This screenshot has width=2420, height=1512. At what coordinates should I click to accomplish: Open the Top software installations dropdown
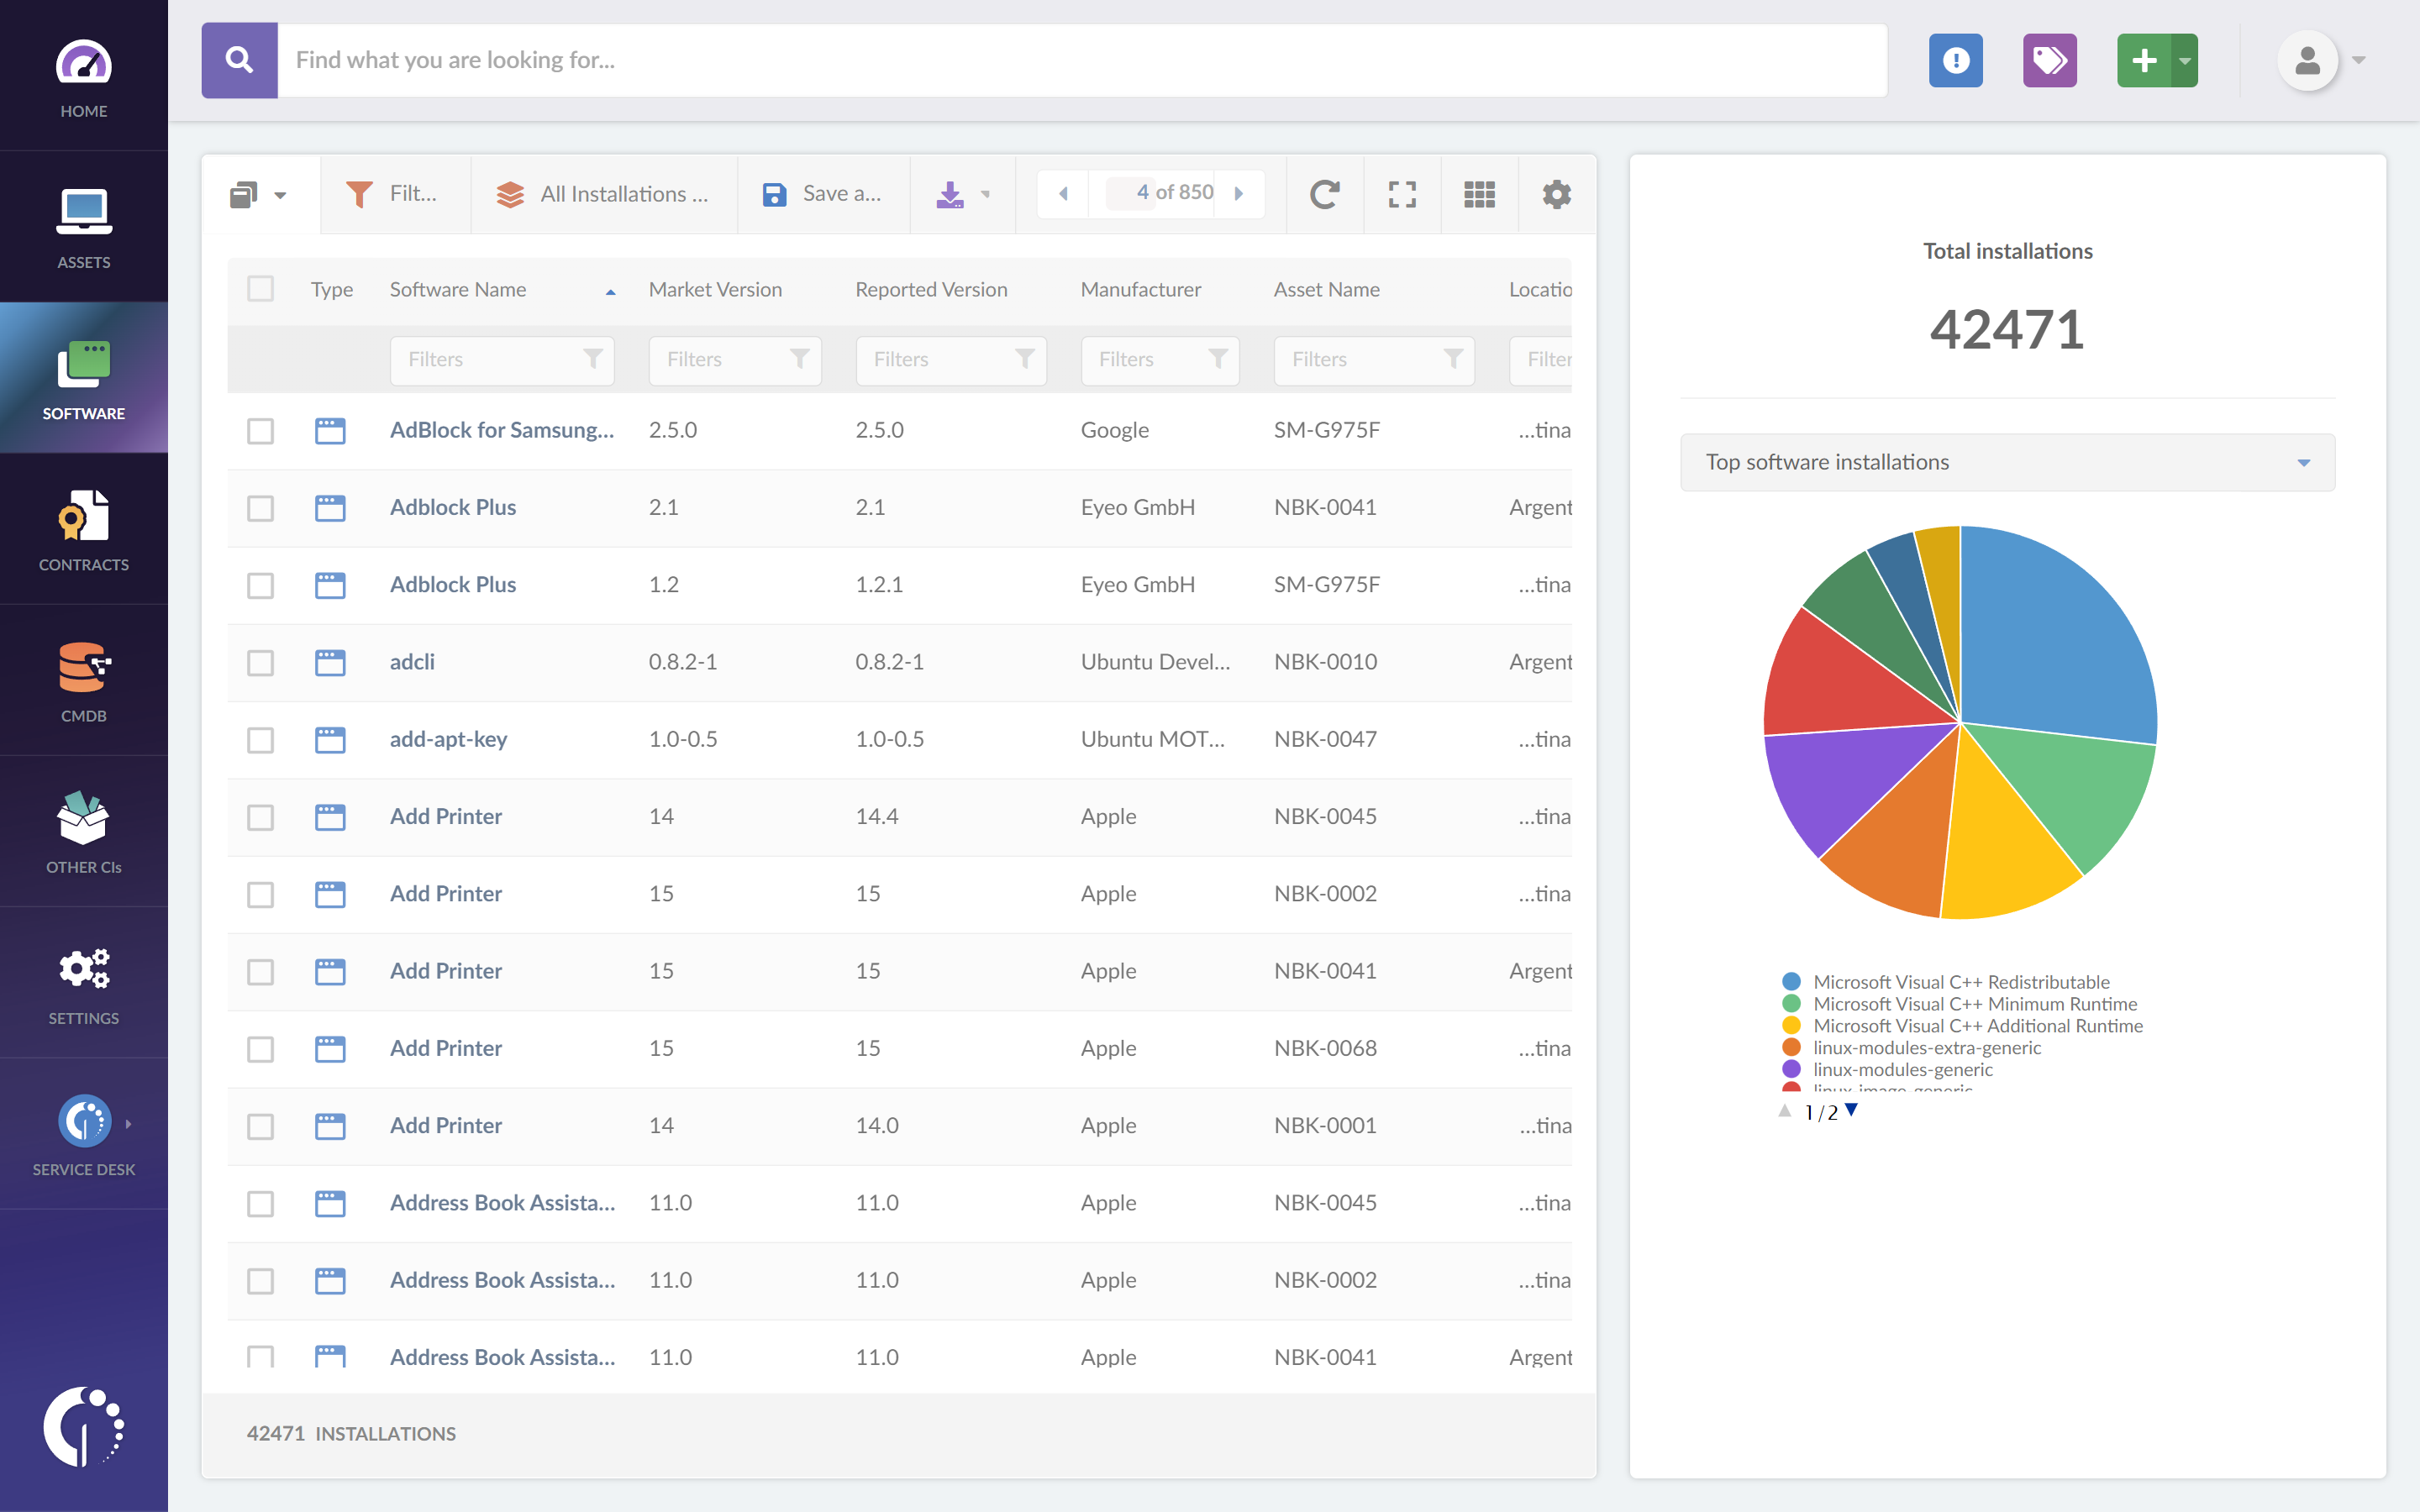[x=2303, y=462]
